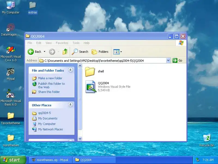Viewport: 218px width, 164px height.
Task: Select the DataWagon shortcut icon
Action: pos(11,30)
